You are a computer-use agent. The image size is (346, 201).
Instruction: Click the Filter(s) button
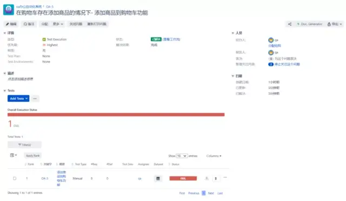(x=24, y=145)
